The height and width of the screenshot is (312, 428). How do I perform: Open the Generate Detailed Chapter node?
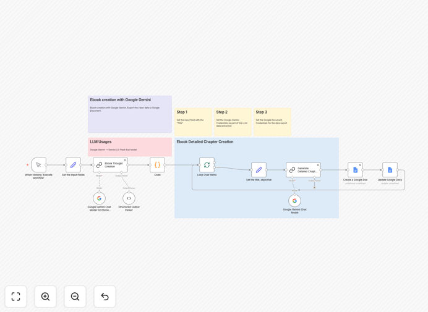[x=303, y=170]
